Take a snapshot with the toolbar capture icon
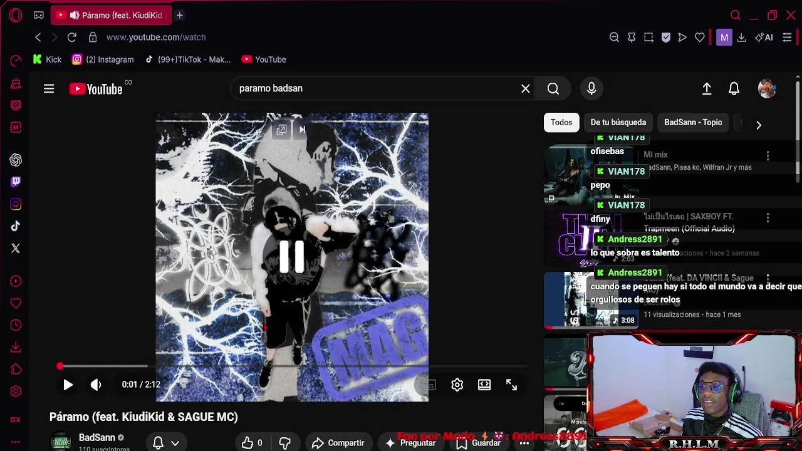This screenshot has width=802, height=451. point(648,38)
